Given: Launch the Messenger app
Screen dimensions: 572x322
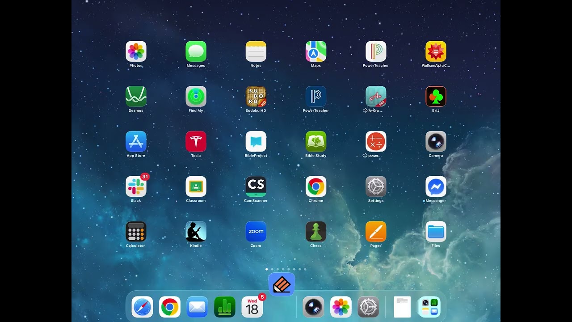Looking at the screenshot, I should [x=436, y=186].
